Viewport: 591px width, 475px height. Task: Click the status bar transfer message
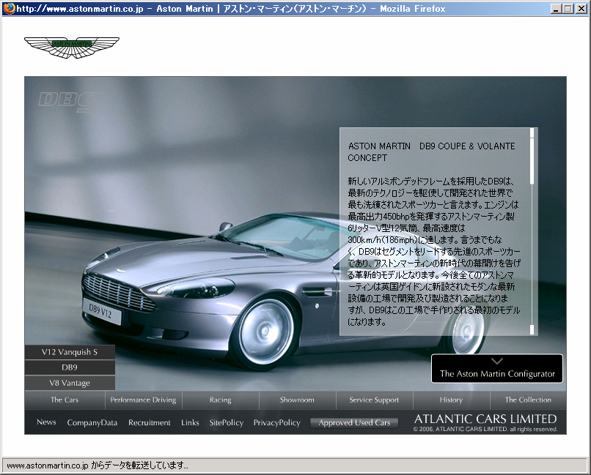pos(98,465)
